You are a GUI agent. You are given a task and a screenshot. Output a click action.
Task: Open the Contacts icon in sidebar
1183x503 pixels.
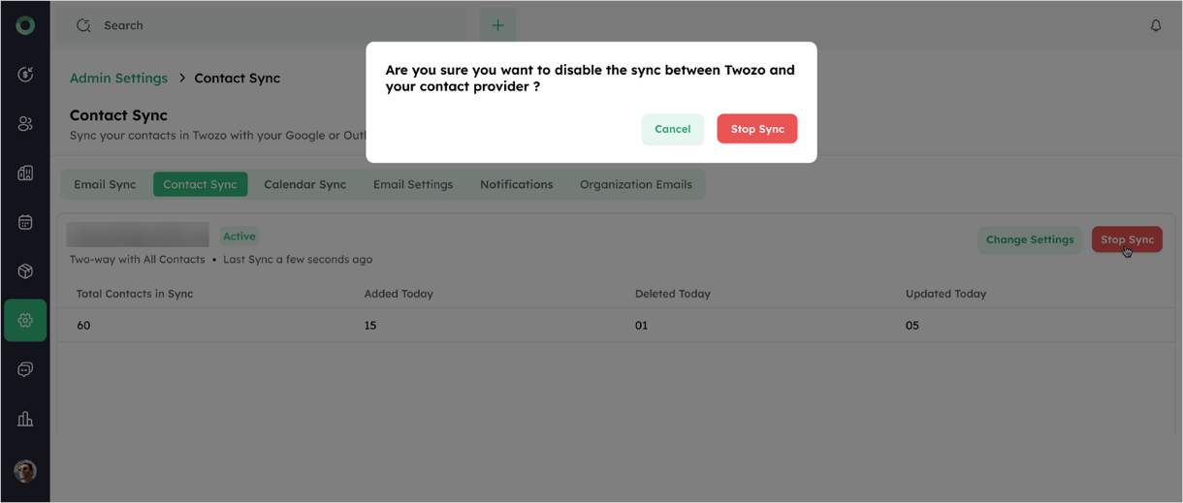pos(25,124)
